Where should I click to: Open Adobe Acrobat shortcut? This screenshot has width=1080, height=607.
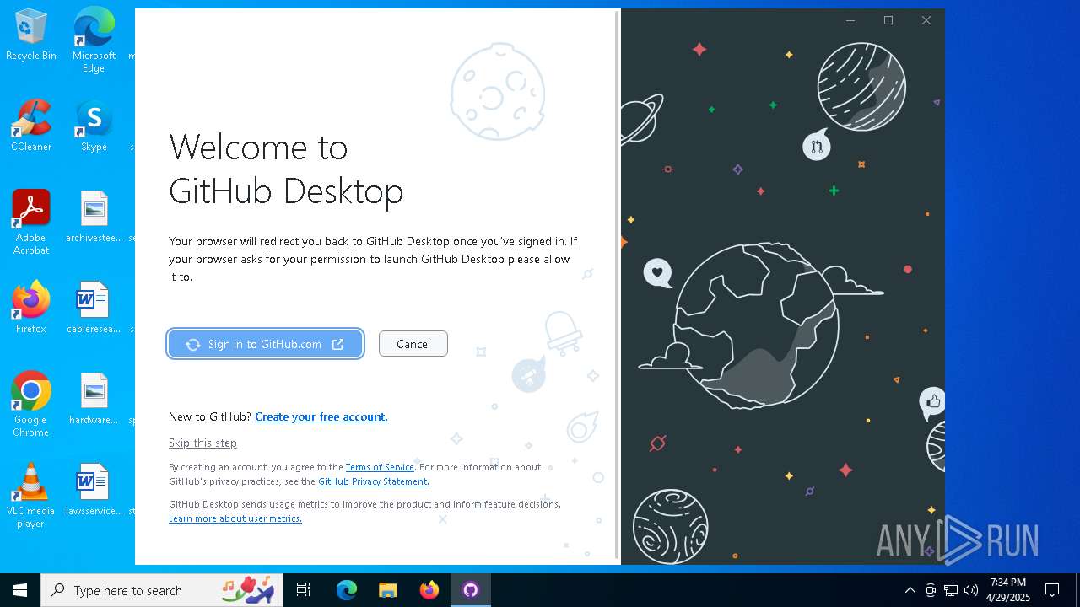(31, 223)
